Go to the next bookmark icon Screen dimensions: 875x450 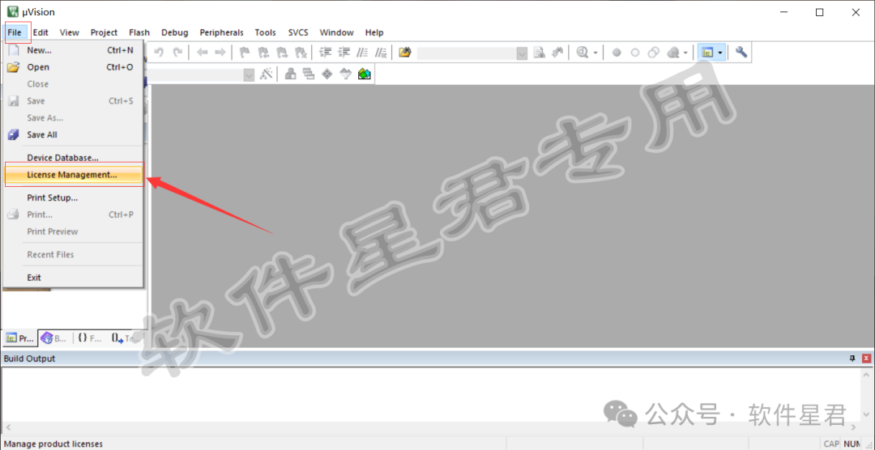click(282, 53)
